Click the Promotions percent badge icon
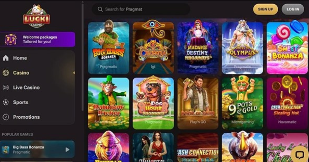Viewport: 309px width, 162px height. pyautogui.click(x=6, y=117)
